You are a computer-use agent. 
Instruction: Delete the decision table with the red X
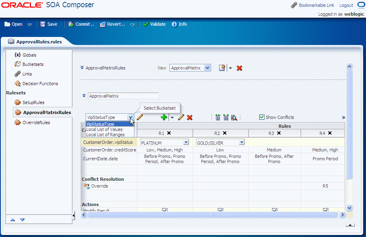click(x=239, y=68)
